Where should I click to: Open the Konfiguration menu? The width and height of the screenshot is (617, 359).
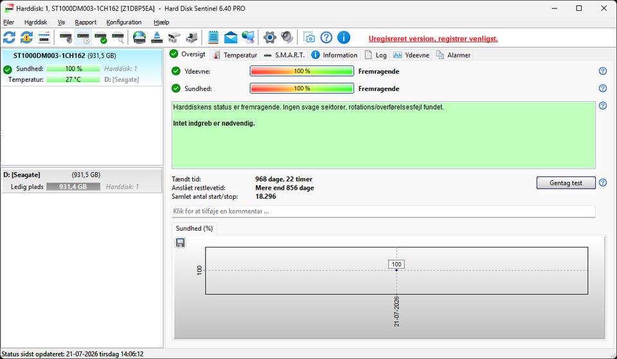point(123,22)
